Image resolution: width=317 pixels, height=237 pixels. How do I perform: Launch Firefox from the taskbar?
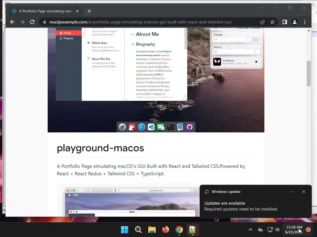coord(166,230)
